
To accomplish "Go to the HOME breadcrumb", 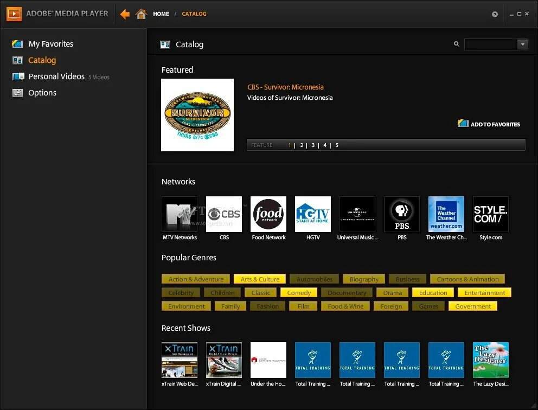I will tap(161, 14).
